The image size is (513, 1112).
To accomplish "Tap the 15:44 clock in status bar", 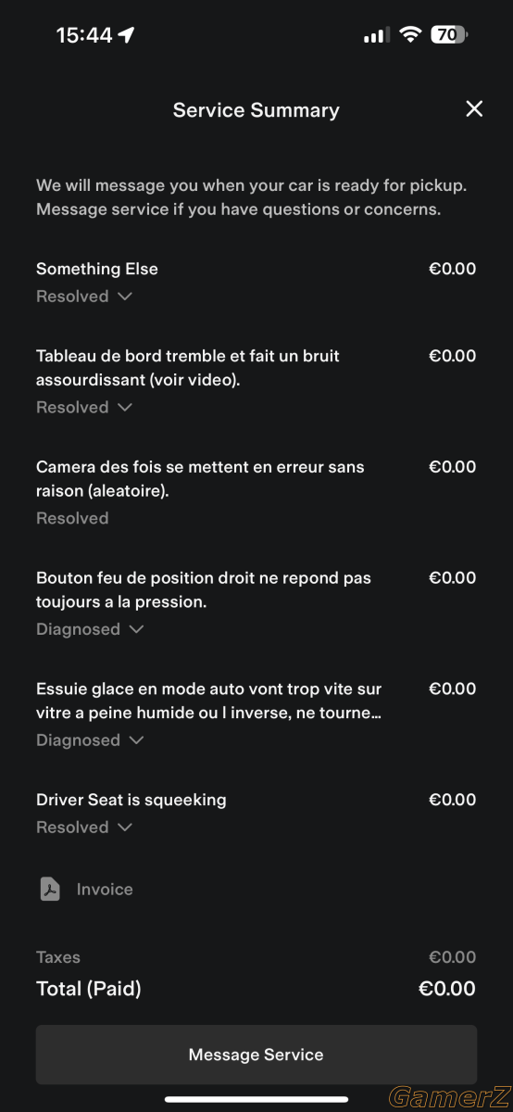I will coord(84,35).
